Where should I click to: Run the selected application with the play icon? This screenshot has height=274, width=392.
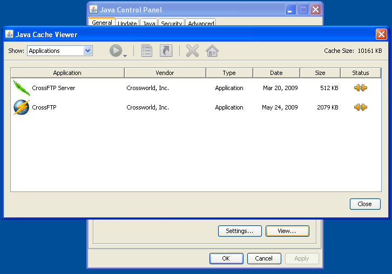116,51
